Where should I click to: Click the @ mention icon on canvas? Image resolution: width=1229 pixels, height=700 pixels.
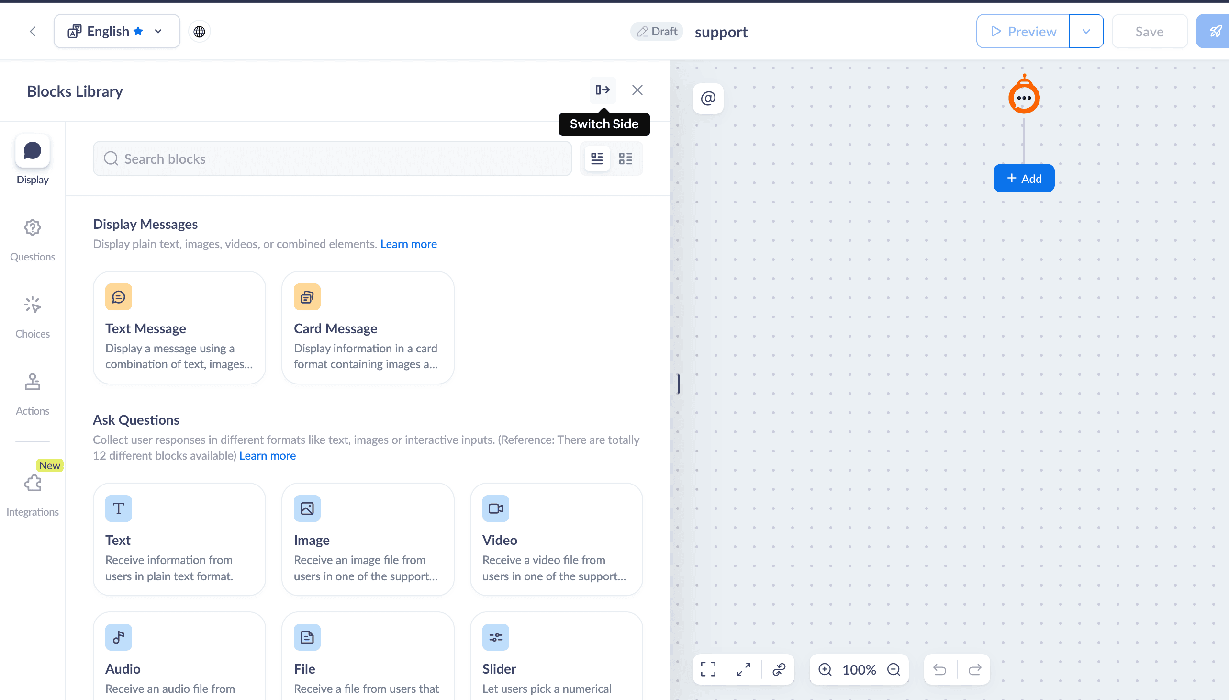(708, 99)
